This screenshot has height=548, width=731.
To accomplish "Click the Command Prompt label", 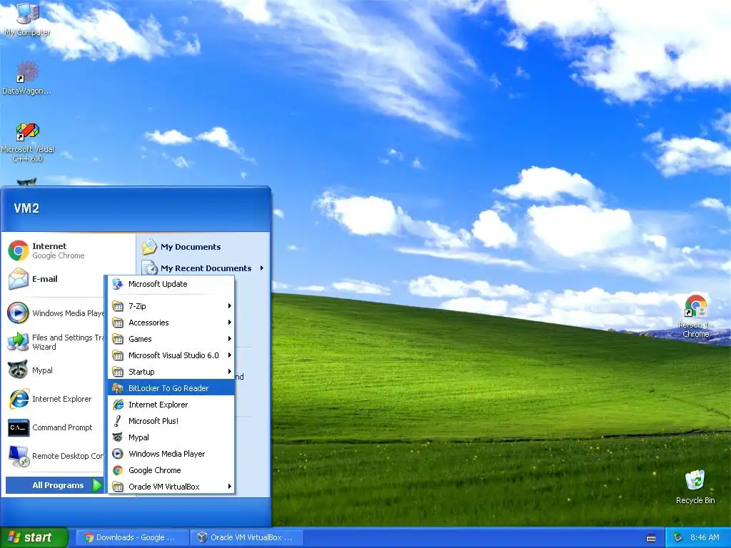I will pyautogui.click(x=62, y=427).
